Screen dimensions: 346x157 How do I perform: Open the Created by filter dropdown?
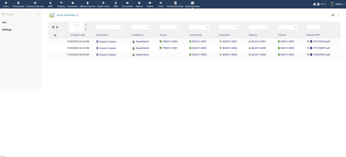click(141, 27)
